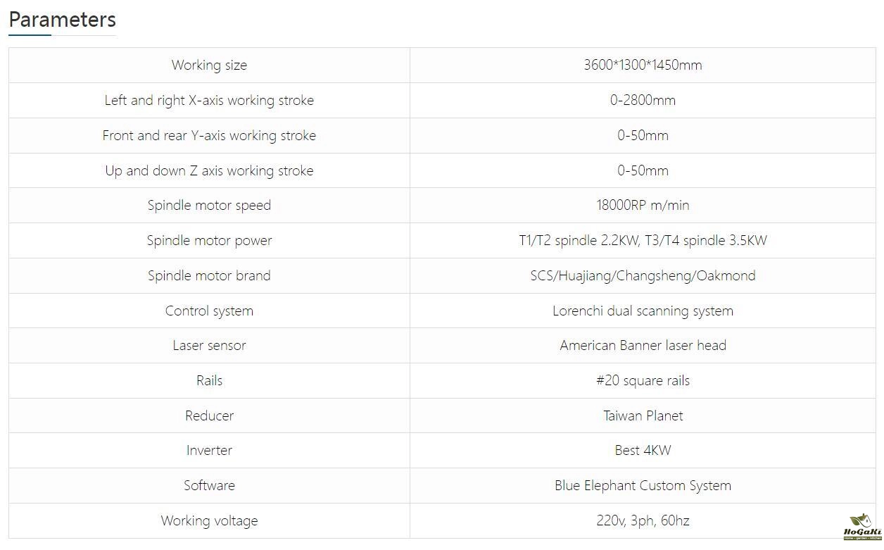The height and width of the screenshot is (550, 884).
Task: Select the 0-2800mm value
Action: pos(643,100)
